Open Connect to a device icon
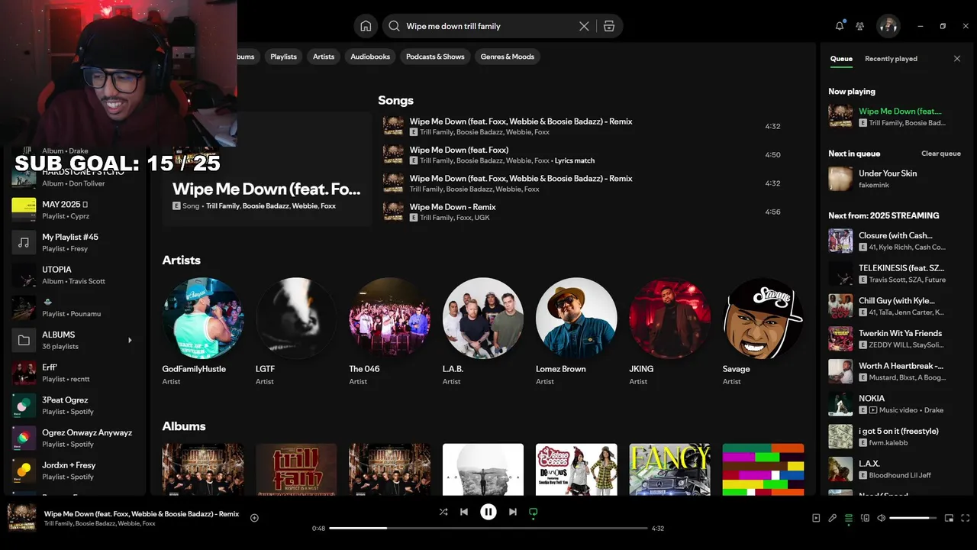 click(865, 518)
